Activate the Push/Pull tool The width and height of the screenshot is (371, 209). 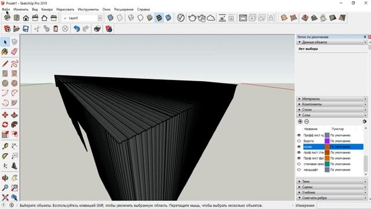point(14,115)
